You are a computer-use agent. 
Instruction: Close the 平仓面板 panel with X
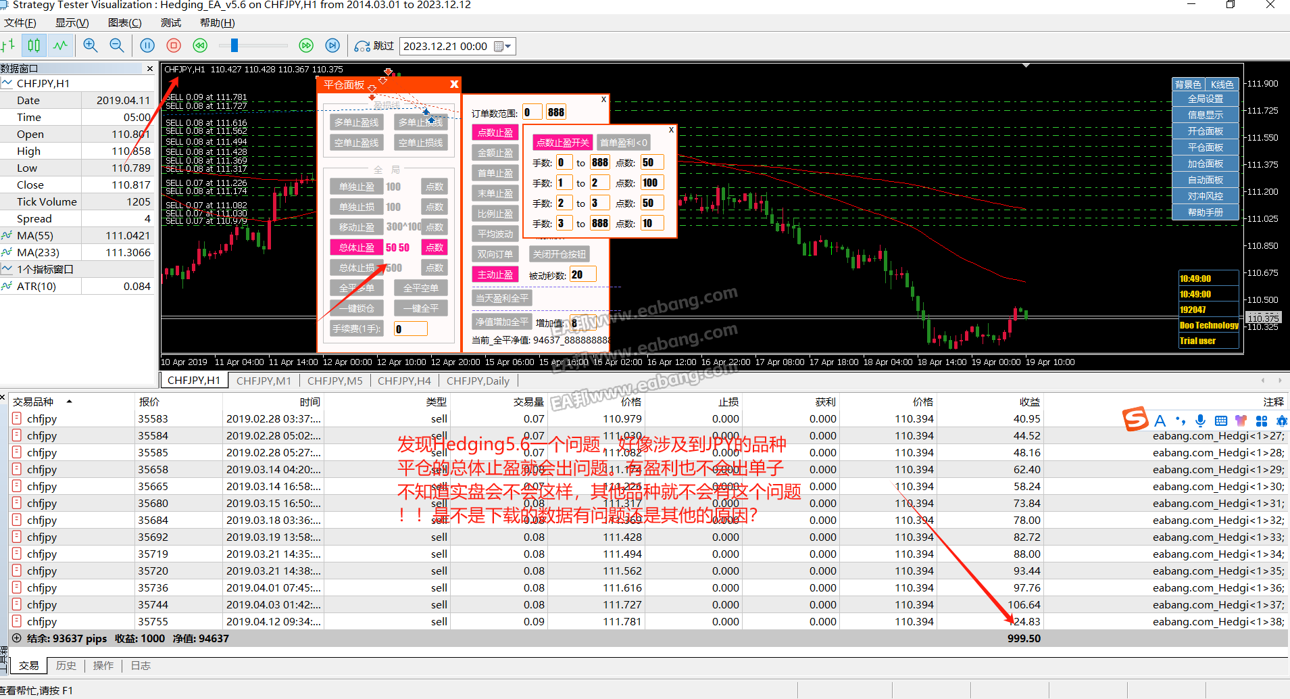tap(454, 85)
